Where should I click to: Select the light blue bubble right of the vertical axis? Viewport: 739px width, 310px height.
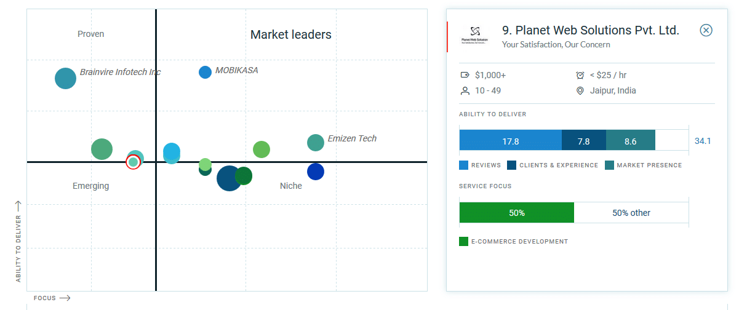(x=172, y=153)
